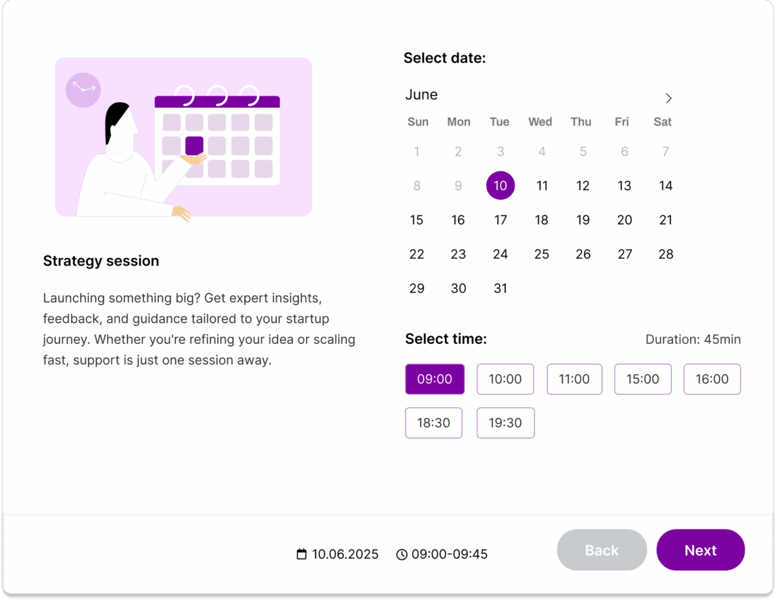The width and height of the screenshot is (776, 600).
Task: Pick June 17 on the calendar
Action: 501,220
